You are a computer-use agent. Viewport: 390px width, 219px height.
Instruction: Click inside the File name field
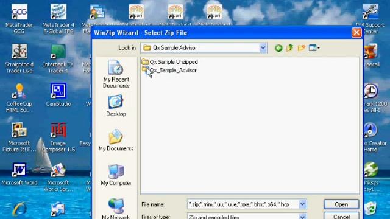tap(243, 204)
